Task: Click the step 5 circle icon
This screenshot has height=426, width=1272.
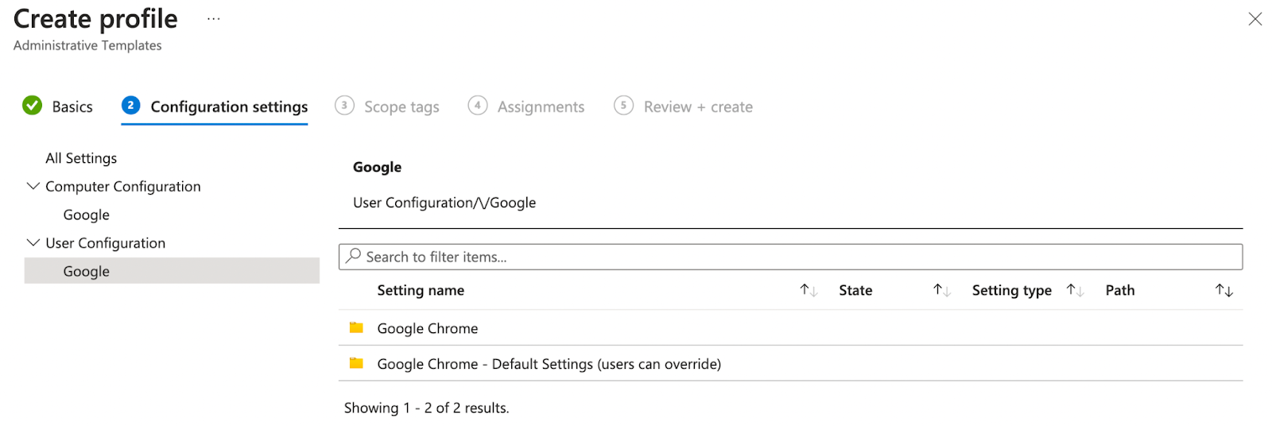Action: click(623, 105)
